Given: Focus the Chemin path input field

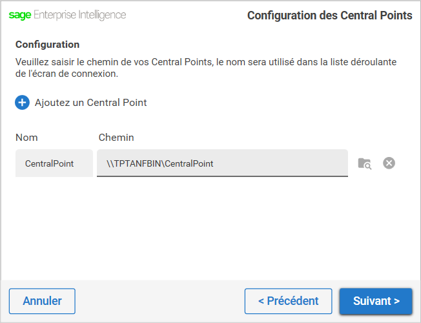Looking at the screenshot, I should (222, 163).
